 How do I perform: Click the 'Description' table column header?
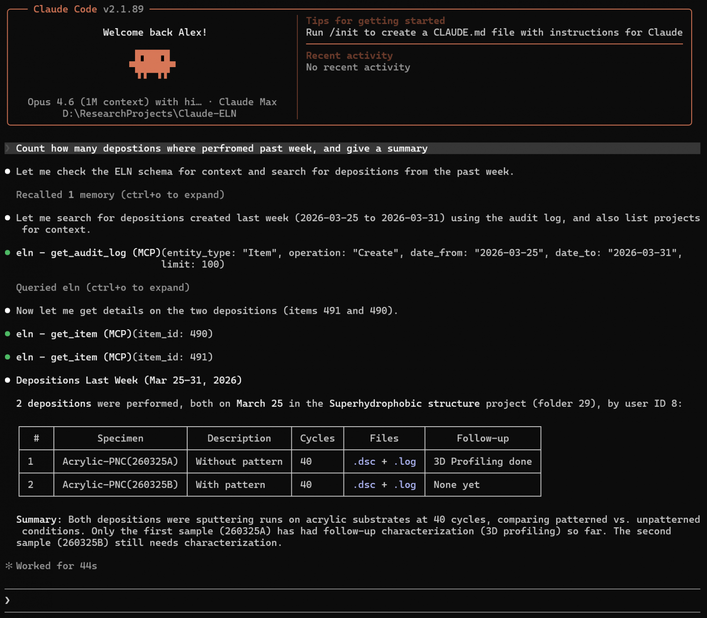coord(239,438)
